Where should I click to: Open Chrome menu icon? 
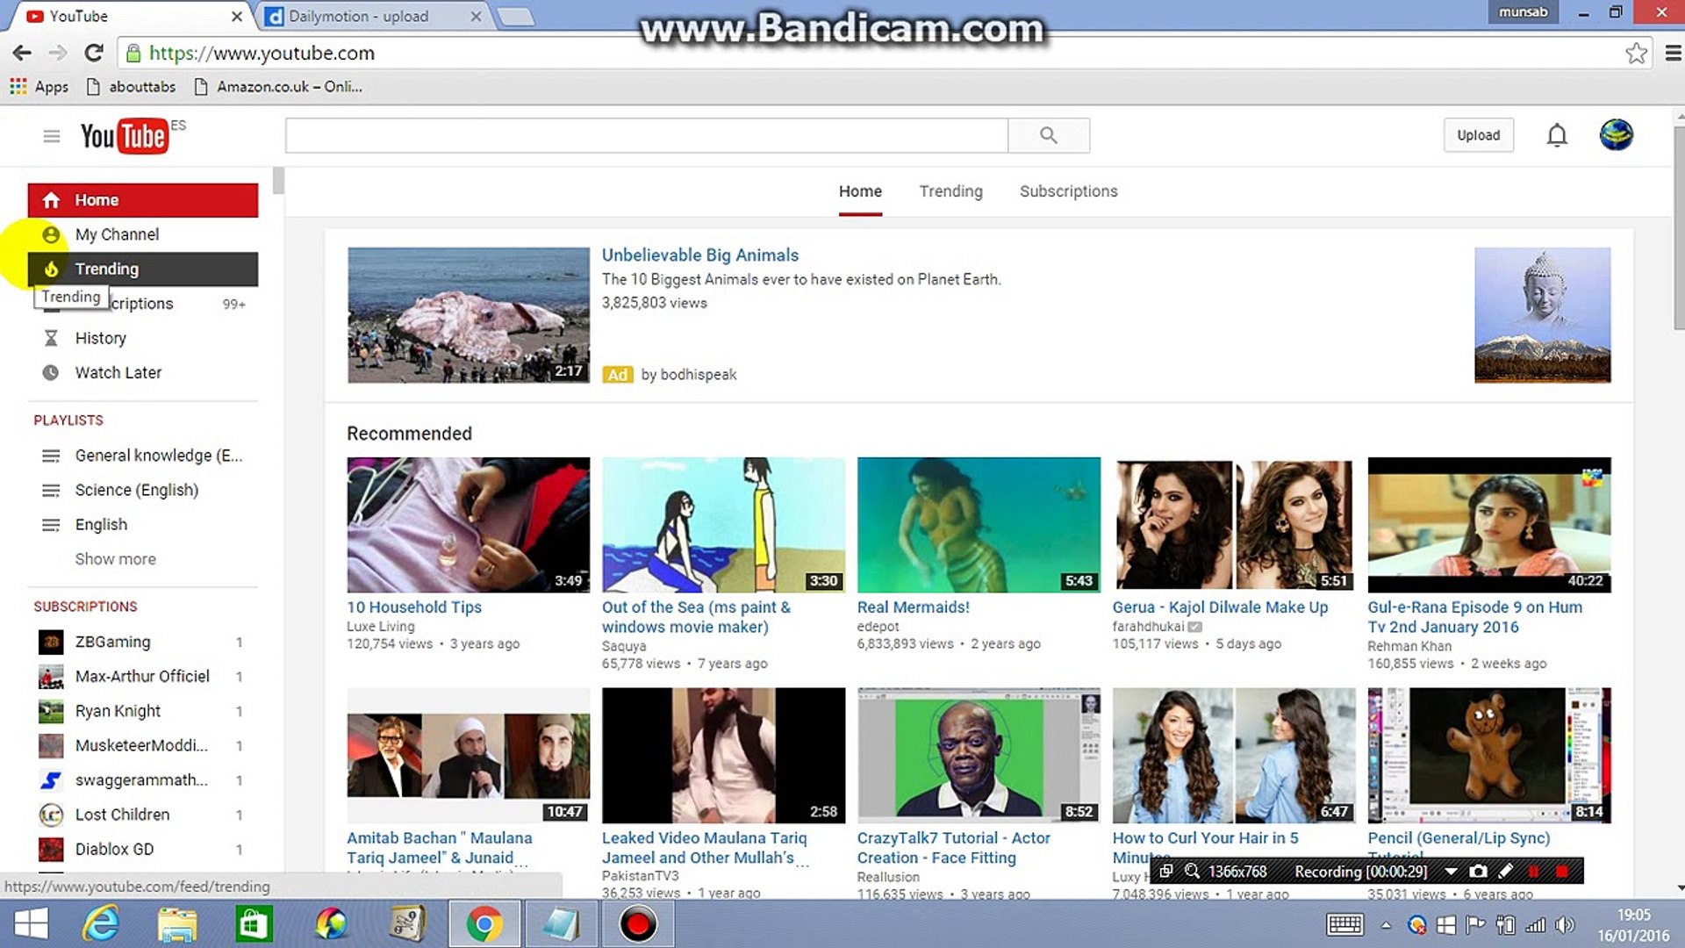[x=1673, y=54]
